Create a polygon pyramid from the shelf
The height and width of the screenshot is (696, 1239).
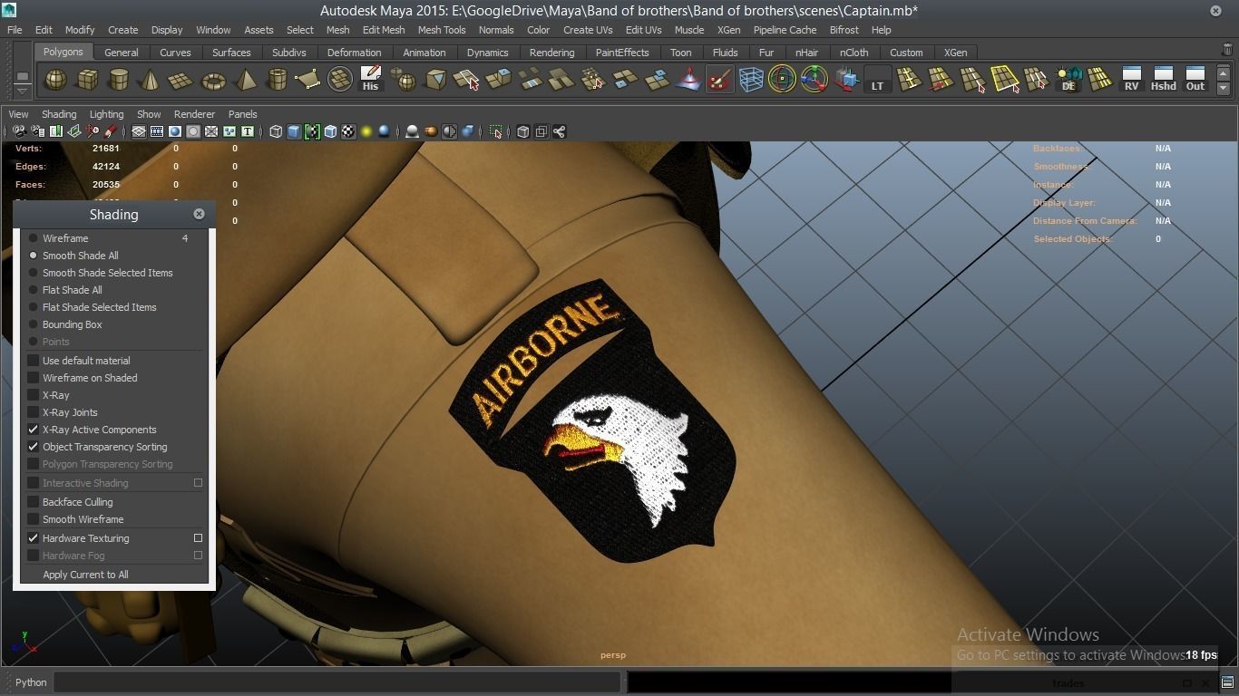coord(245,81)
